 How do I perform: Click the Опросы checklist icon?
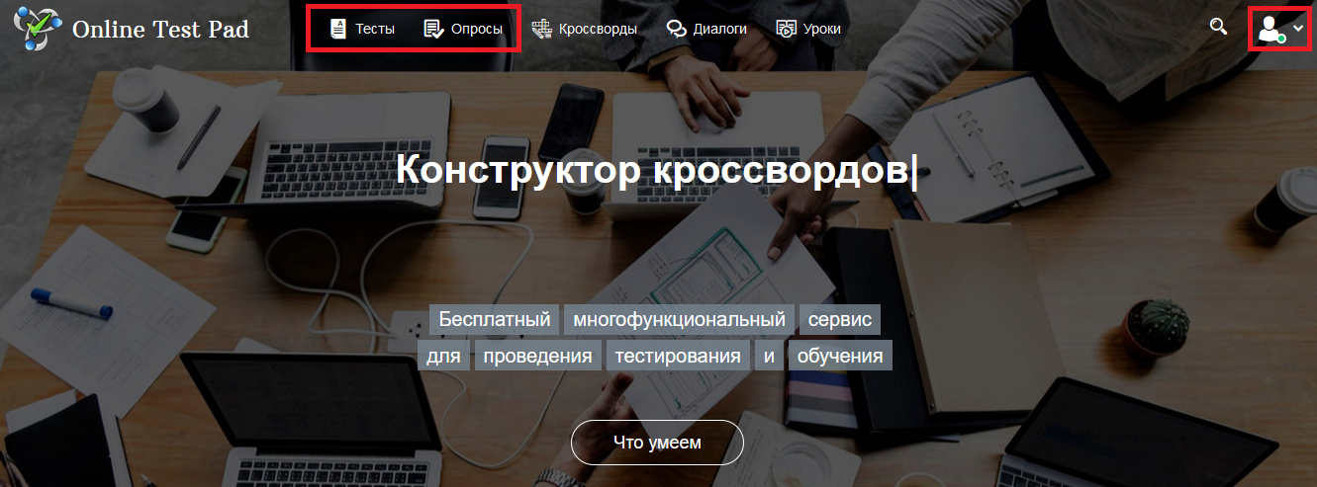pyautogui.click(x=433, y=29)
